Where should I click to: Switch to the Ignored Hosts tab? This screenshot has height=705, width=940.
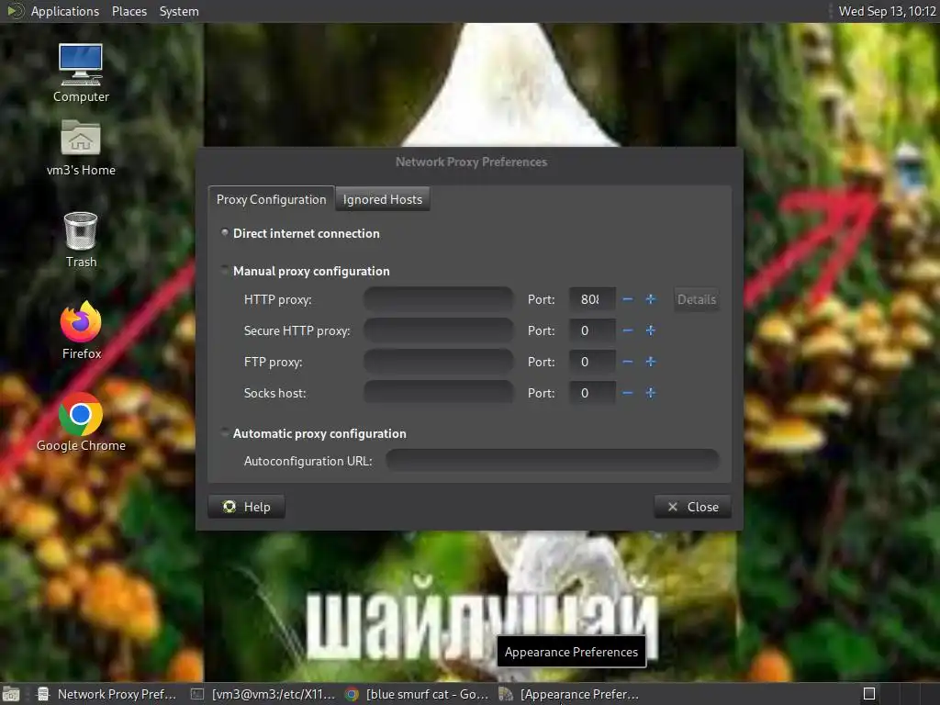pos(383,199)
